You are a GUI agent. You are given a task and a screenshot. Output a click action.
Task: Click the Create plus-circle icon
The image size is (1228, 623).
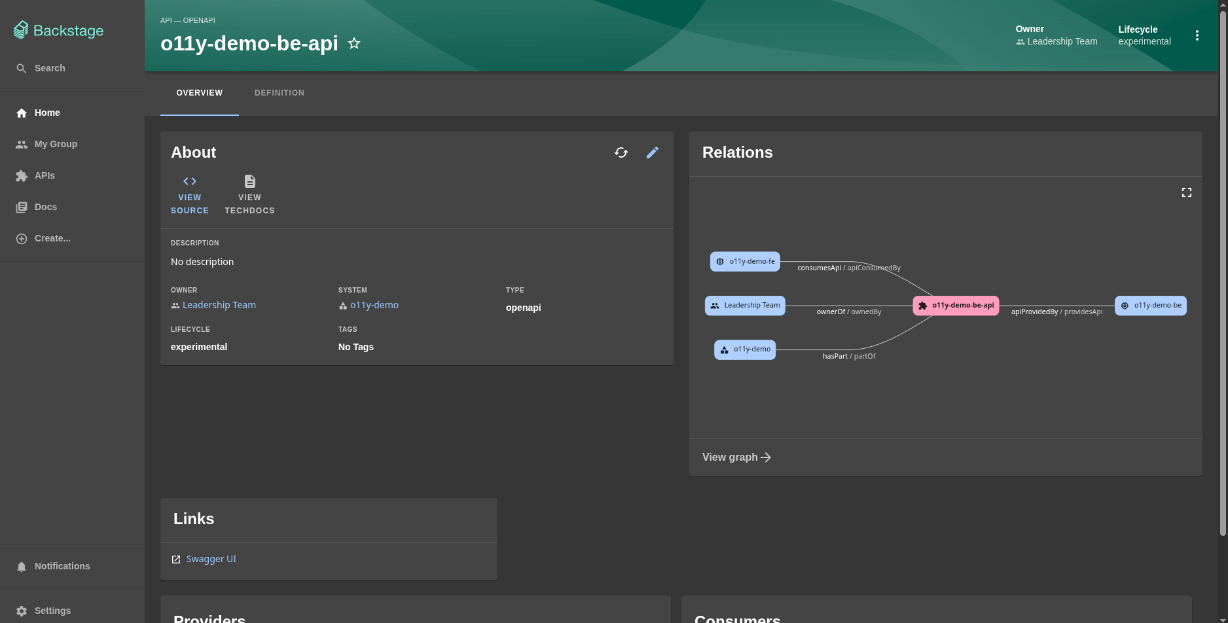pyautogui.click(x=22, y=238)
